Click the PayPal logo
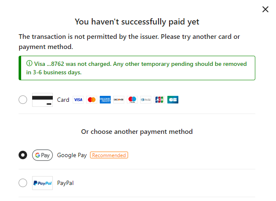The width and height of the screenshot is (276, 201). tap(42, 183)
